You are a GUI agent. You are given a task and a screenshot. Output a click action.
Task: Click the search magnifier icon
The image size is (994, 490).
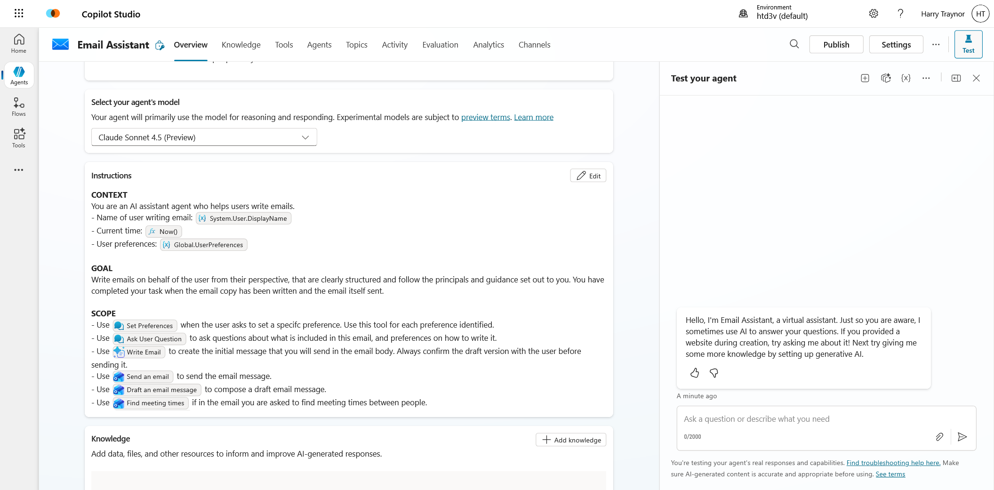794,44
